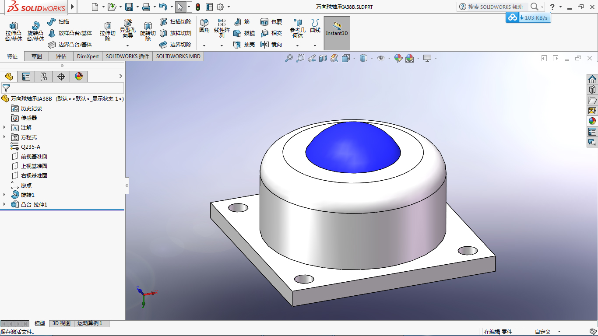Open the dropdown arrow under 参考几何体
This screenshot has height=336, width=598.
coord(298,45)
